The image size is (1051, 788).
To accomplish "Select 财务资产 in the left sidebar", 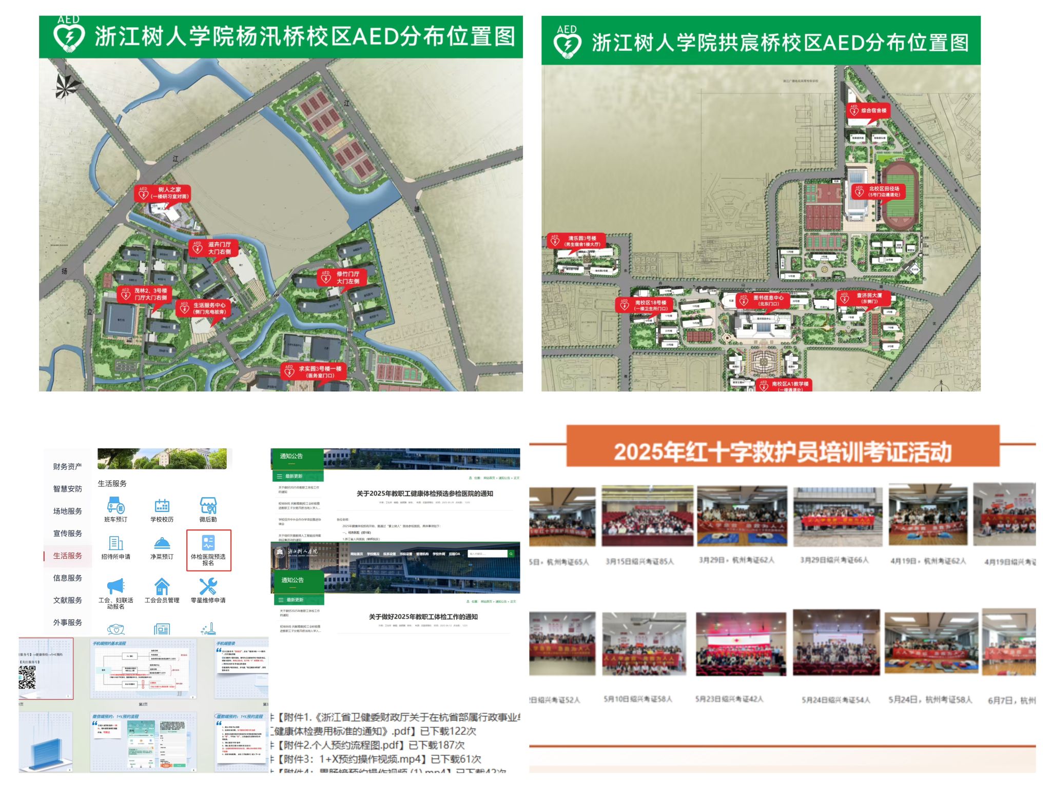I will (x=68, y=466).
